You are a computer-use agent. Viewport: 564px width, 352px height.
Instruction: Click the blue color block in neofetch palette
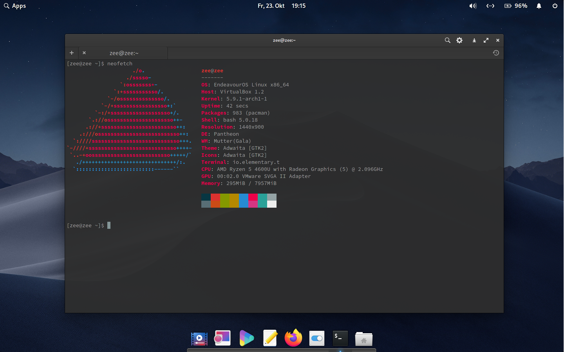[x=244, y=201]
